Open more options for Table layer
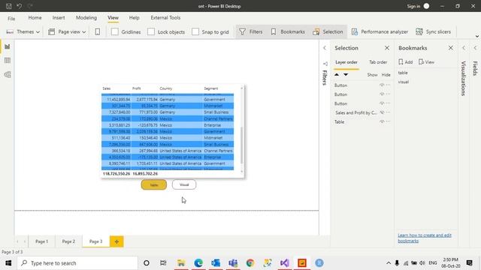Screen dimensions: 481x270 point(389,121)
